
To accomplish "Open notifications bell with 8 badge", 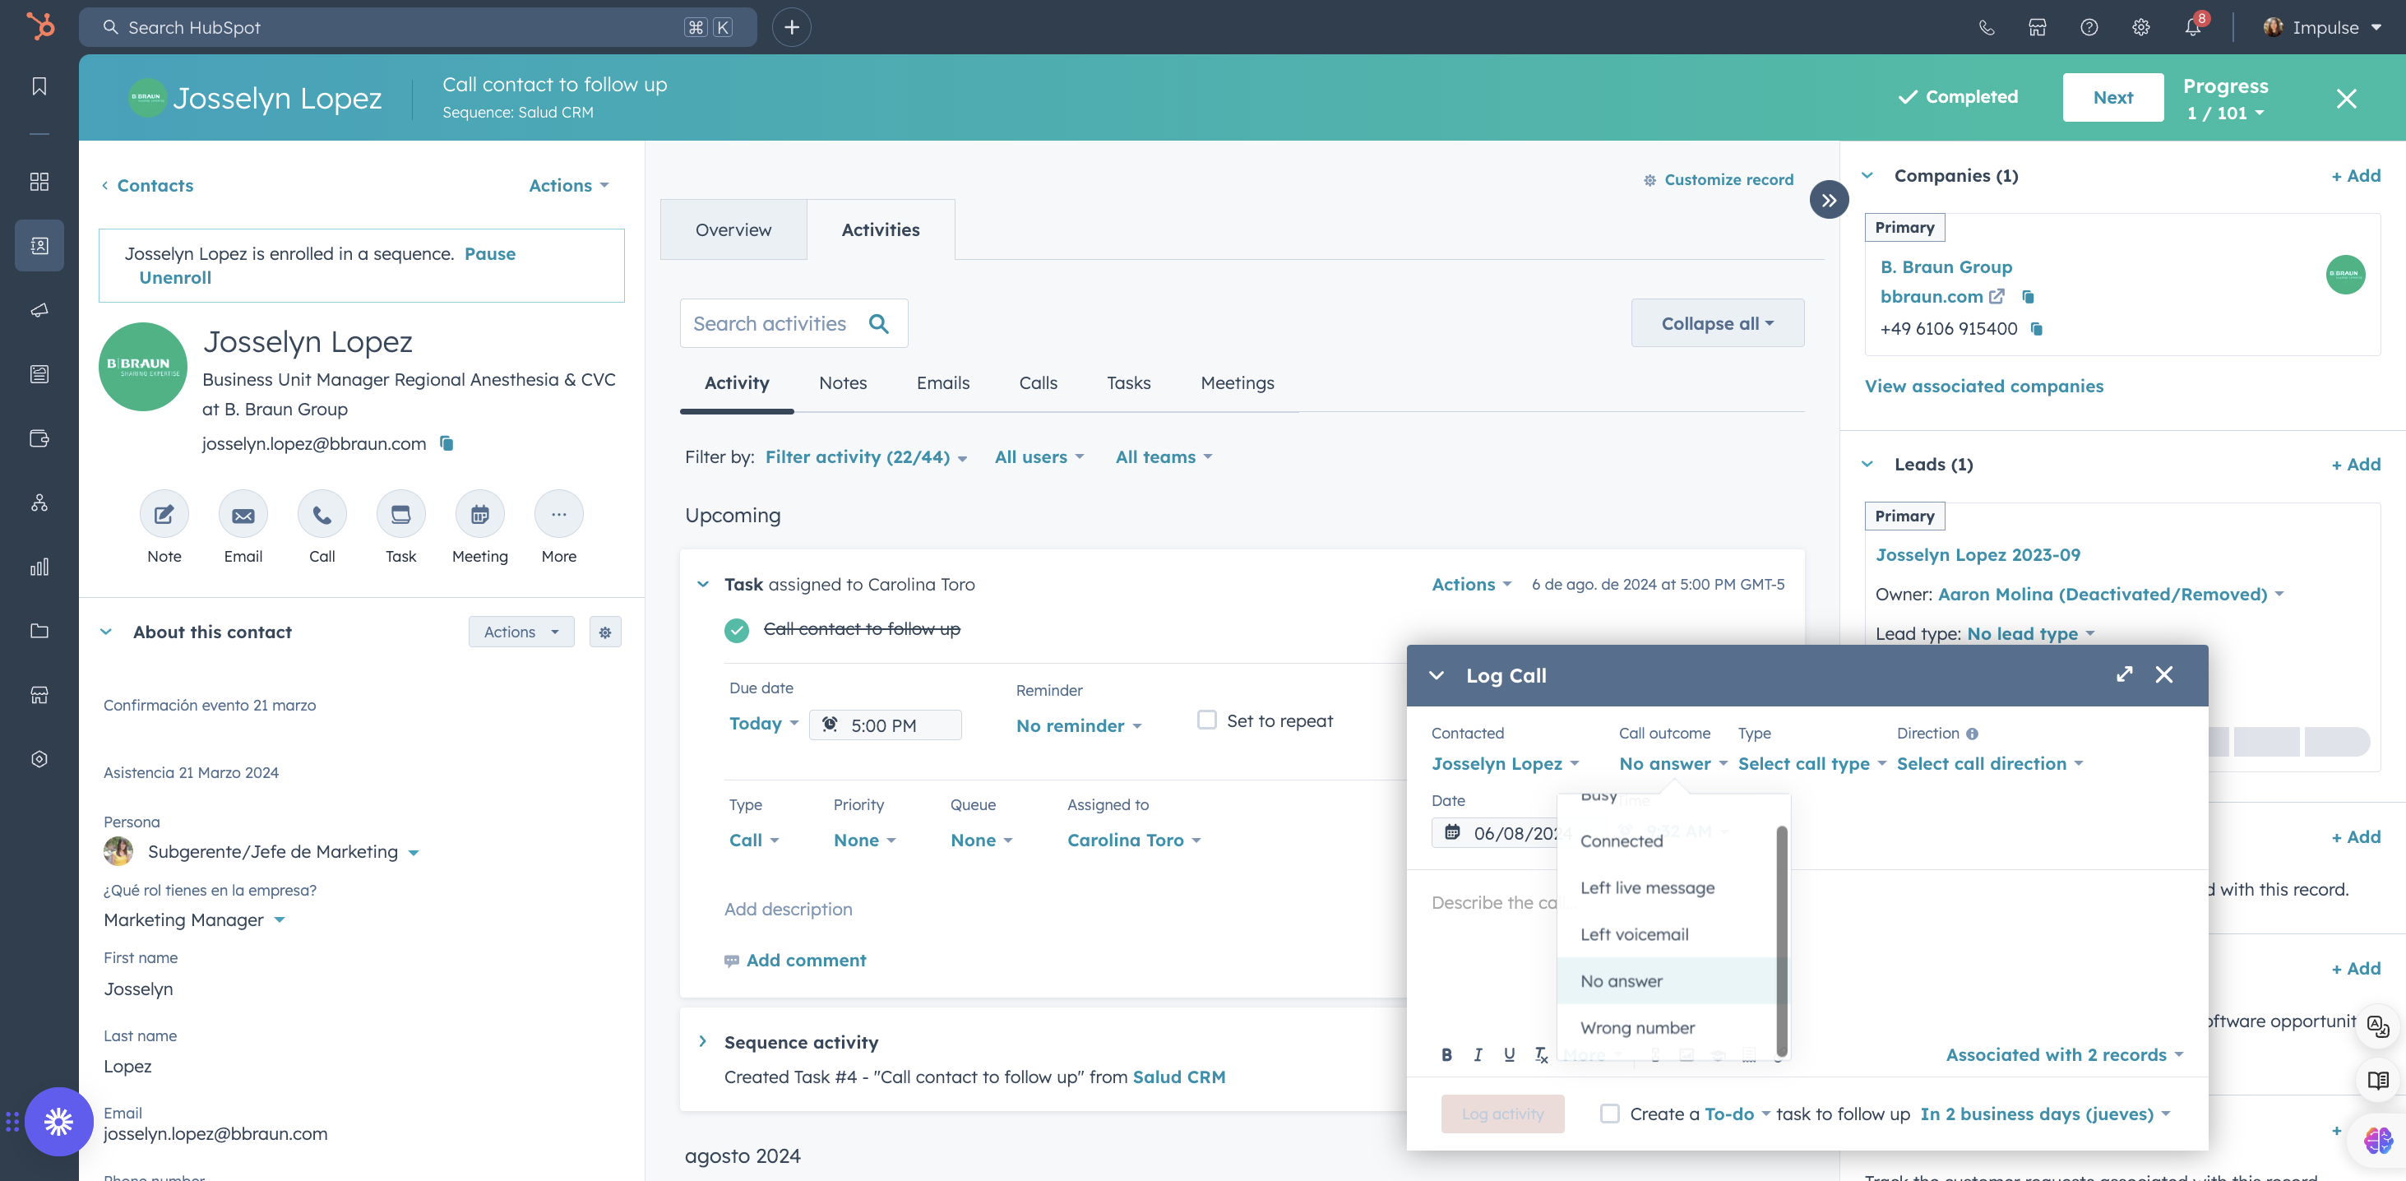I will click(2192, 27).
